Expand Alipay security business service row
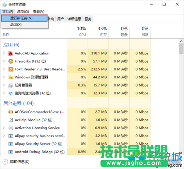This screenshot has width=184, height=169. 4,136
